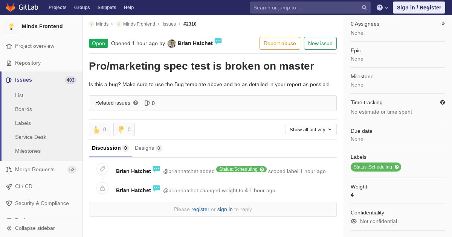Click the Security & Compliance shield icon

coord(9,203)
